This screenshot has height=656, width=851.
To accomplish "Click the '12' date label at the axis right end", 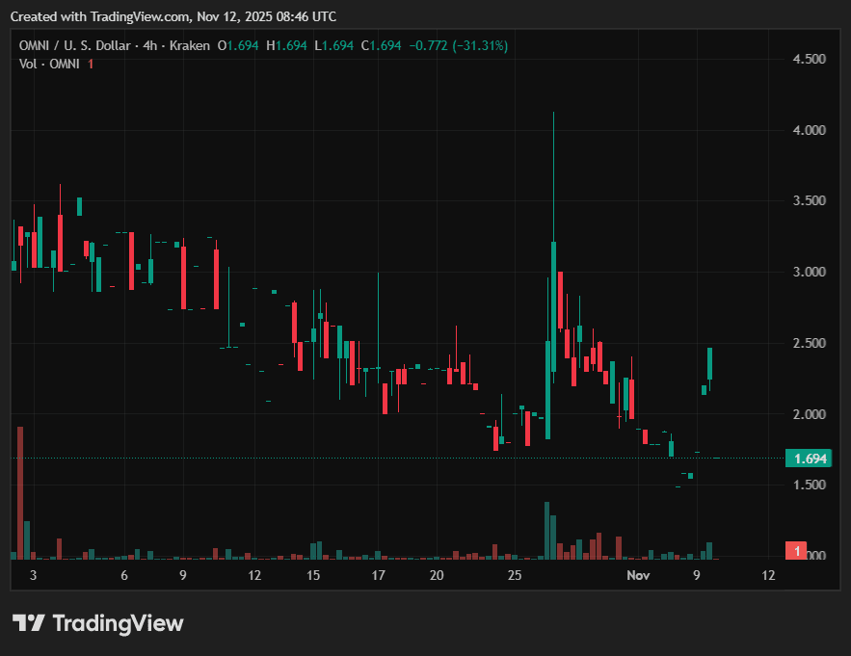I will 768,574.
